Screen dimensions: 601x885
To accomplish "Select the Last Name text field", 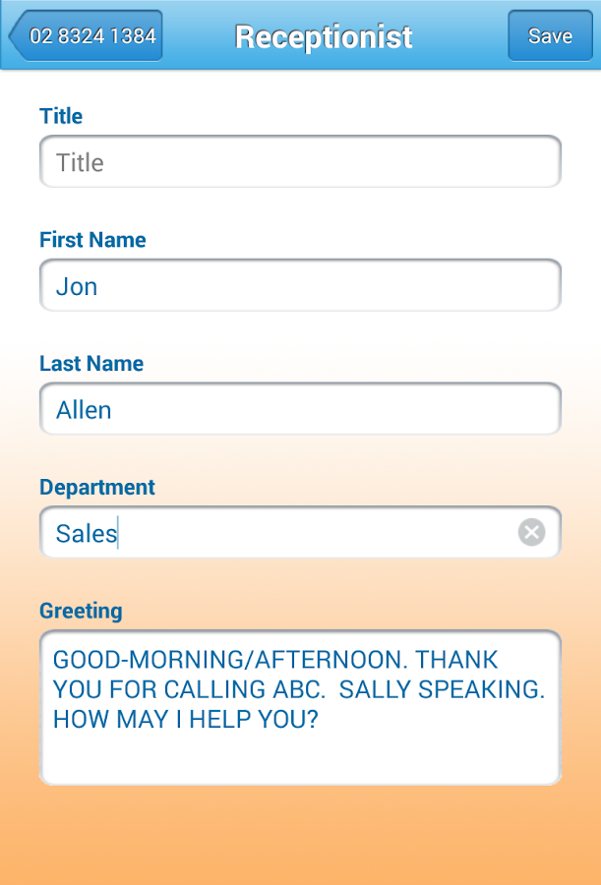I will [x=300, y=410].
